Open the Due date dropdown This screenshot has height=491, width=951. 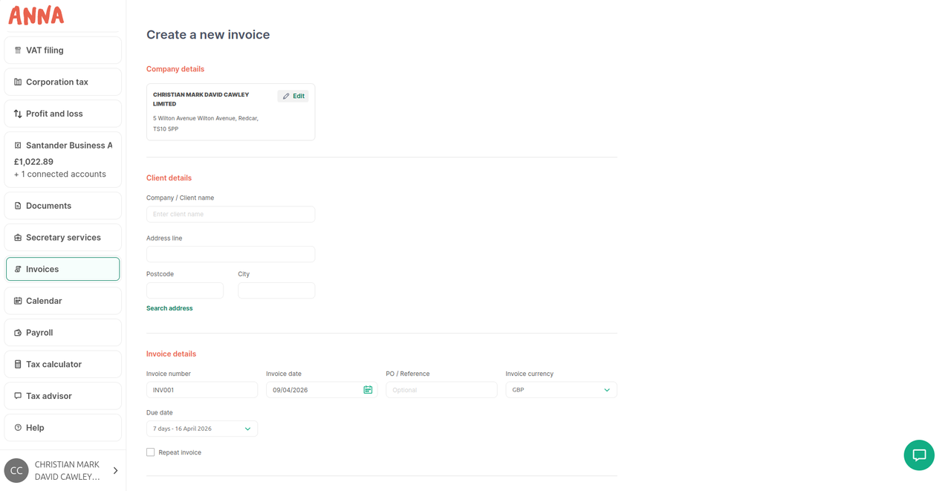coord(202,429)
